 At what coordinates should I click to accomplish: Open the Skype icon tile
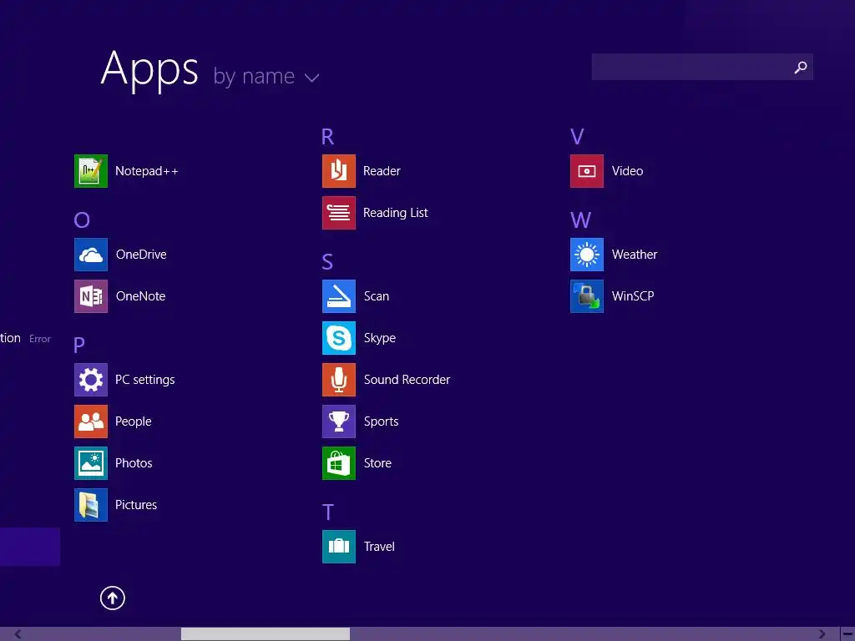339,338
